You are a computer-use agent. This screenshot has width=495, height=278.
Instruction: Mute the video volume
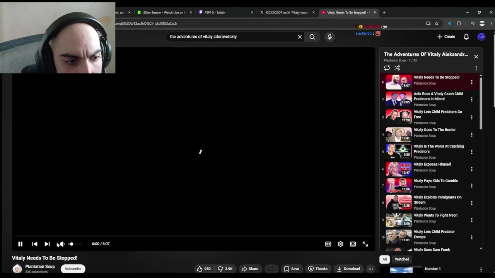point(61,244)
